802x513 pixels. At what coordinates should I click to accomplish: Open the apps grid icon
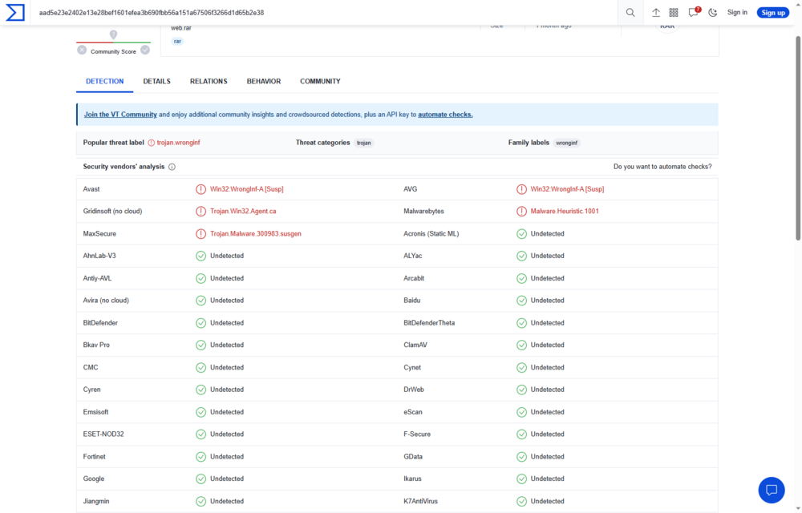pos(674,12)
